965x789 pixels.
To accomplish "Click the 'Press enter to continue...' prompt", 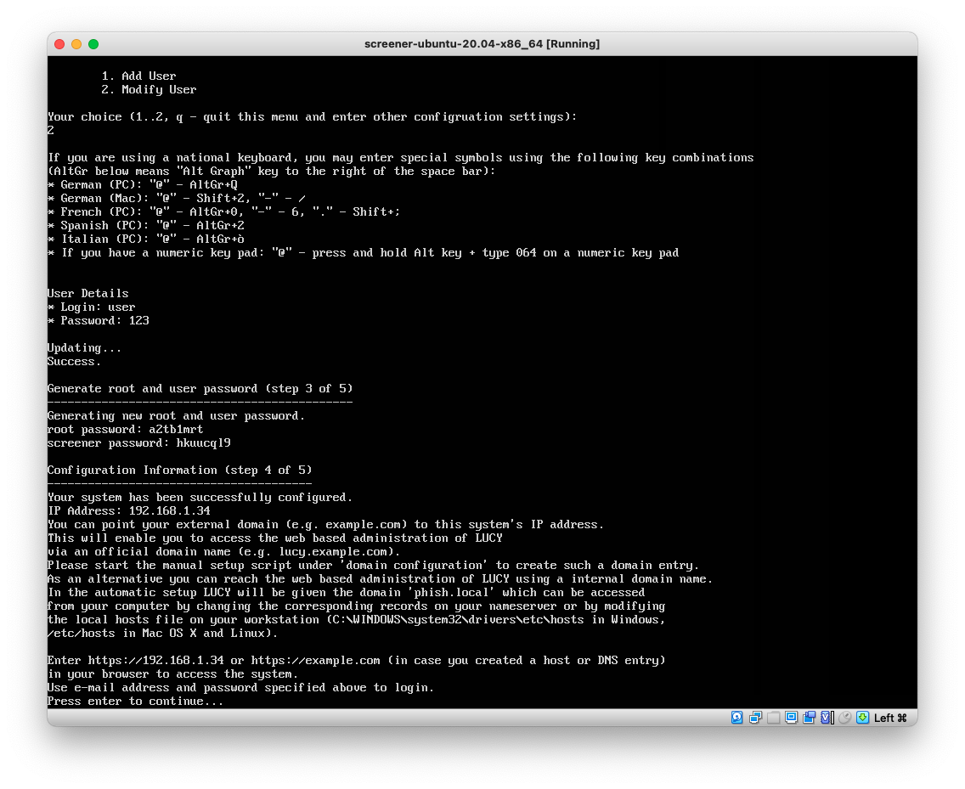I will [136, 702].
